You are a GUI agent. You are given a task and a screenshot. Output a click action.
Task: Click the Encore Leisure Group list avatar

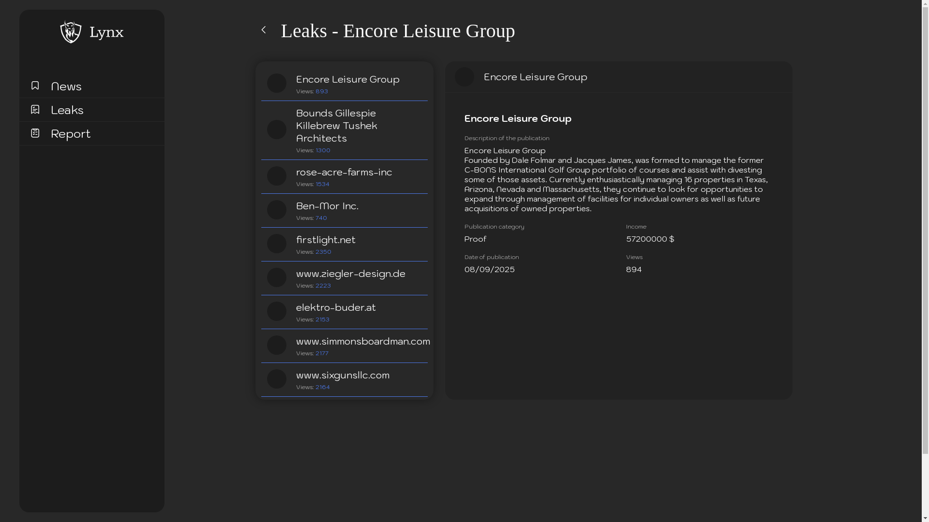coord(277,83)
